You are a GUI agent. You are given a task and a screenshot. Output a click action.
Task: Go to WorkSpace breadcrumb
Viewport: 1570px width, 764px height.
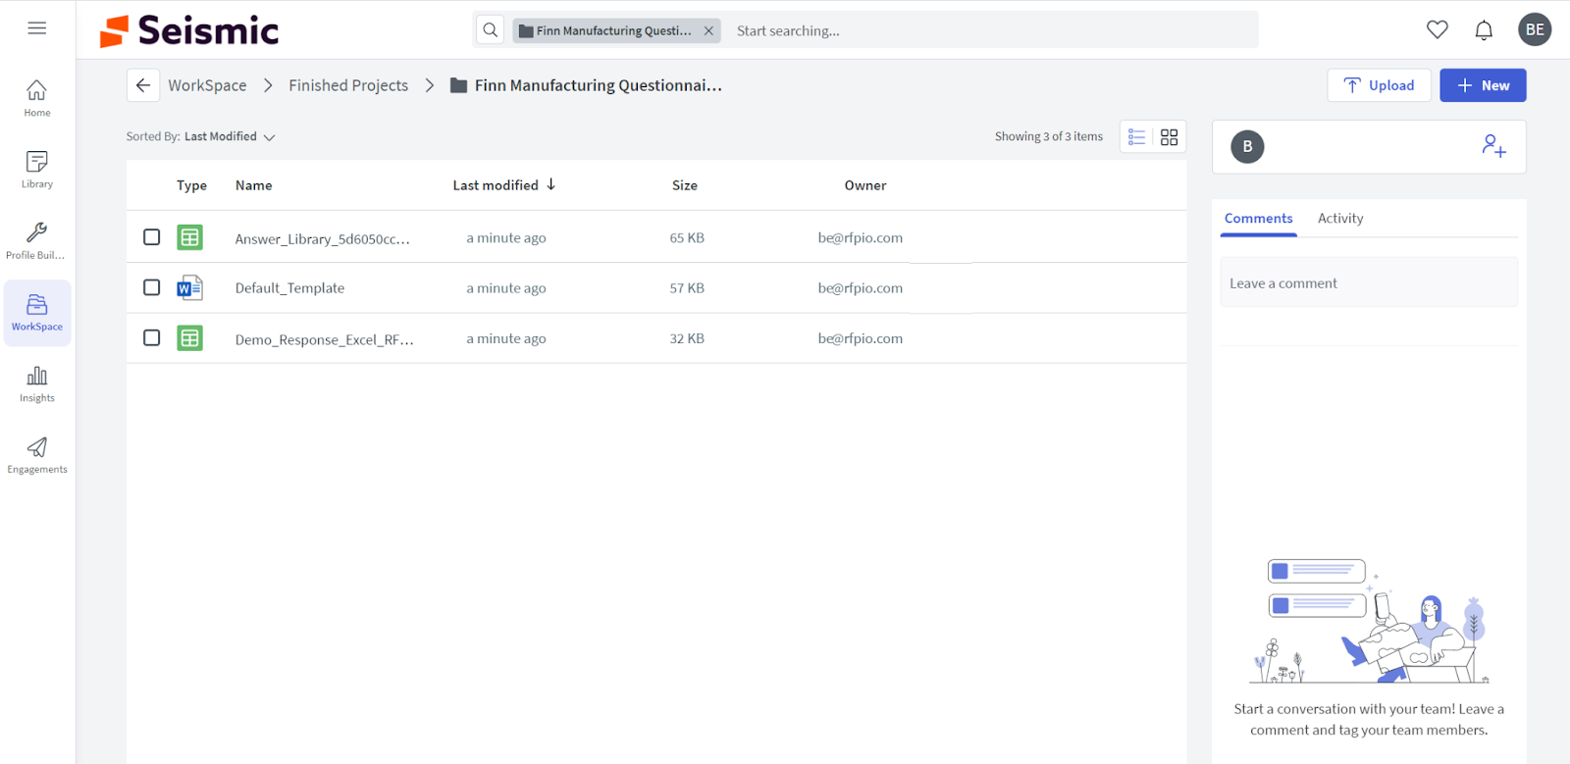[207, 85]
